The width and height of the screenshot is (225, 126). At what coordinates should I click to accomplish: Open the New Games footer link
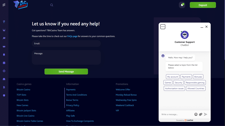pyautogui.click(x=22, y=106)
